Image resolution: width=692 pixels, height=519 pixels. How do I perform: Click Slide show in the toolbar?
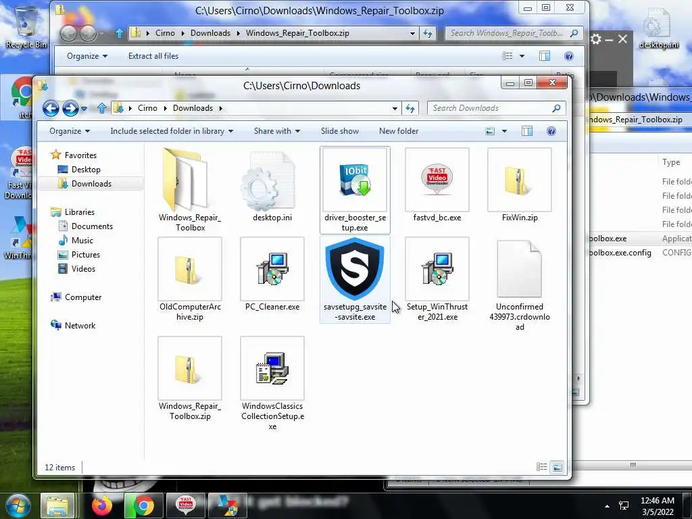pyautogui.click(x=339, y=131)
